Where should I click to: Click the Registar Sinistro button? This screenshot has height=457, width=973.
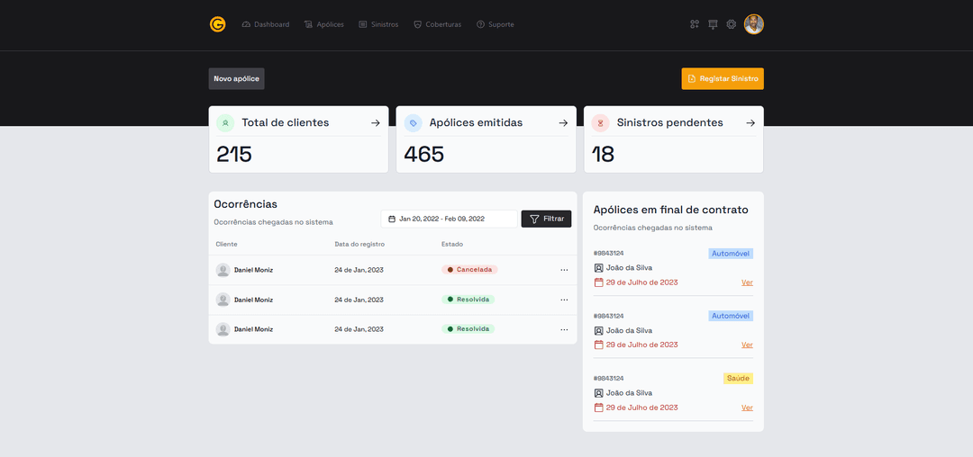click(x=723, y=79)
